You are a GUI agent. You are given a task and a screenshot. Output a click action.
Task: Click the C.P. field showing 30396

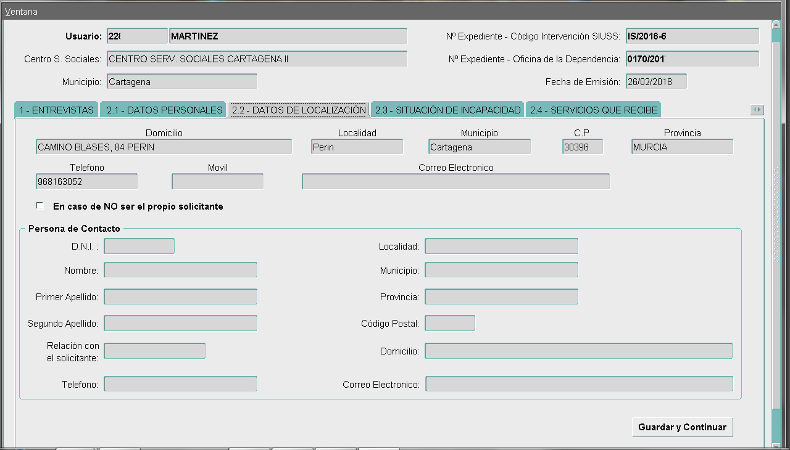coord(582,147)
